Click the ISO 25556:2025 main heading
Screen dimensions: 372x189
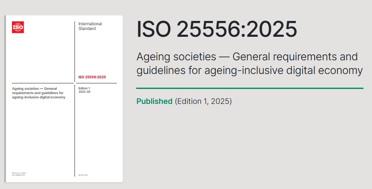pos(217,30)
